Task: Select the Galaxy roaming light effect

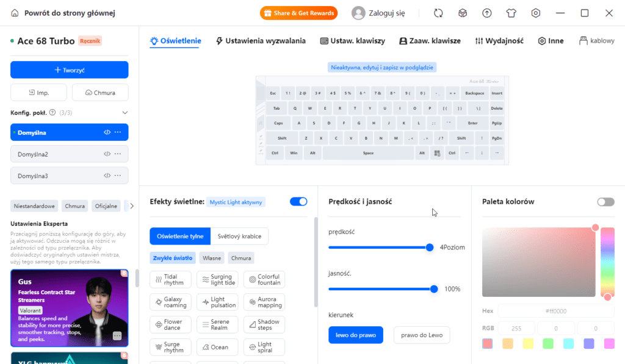Action: click(x=170, y=302)
